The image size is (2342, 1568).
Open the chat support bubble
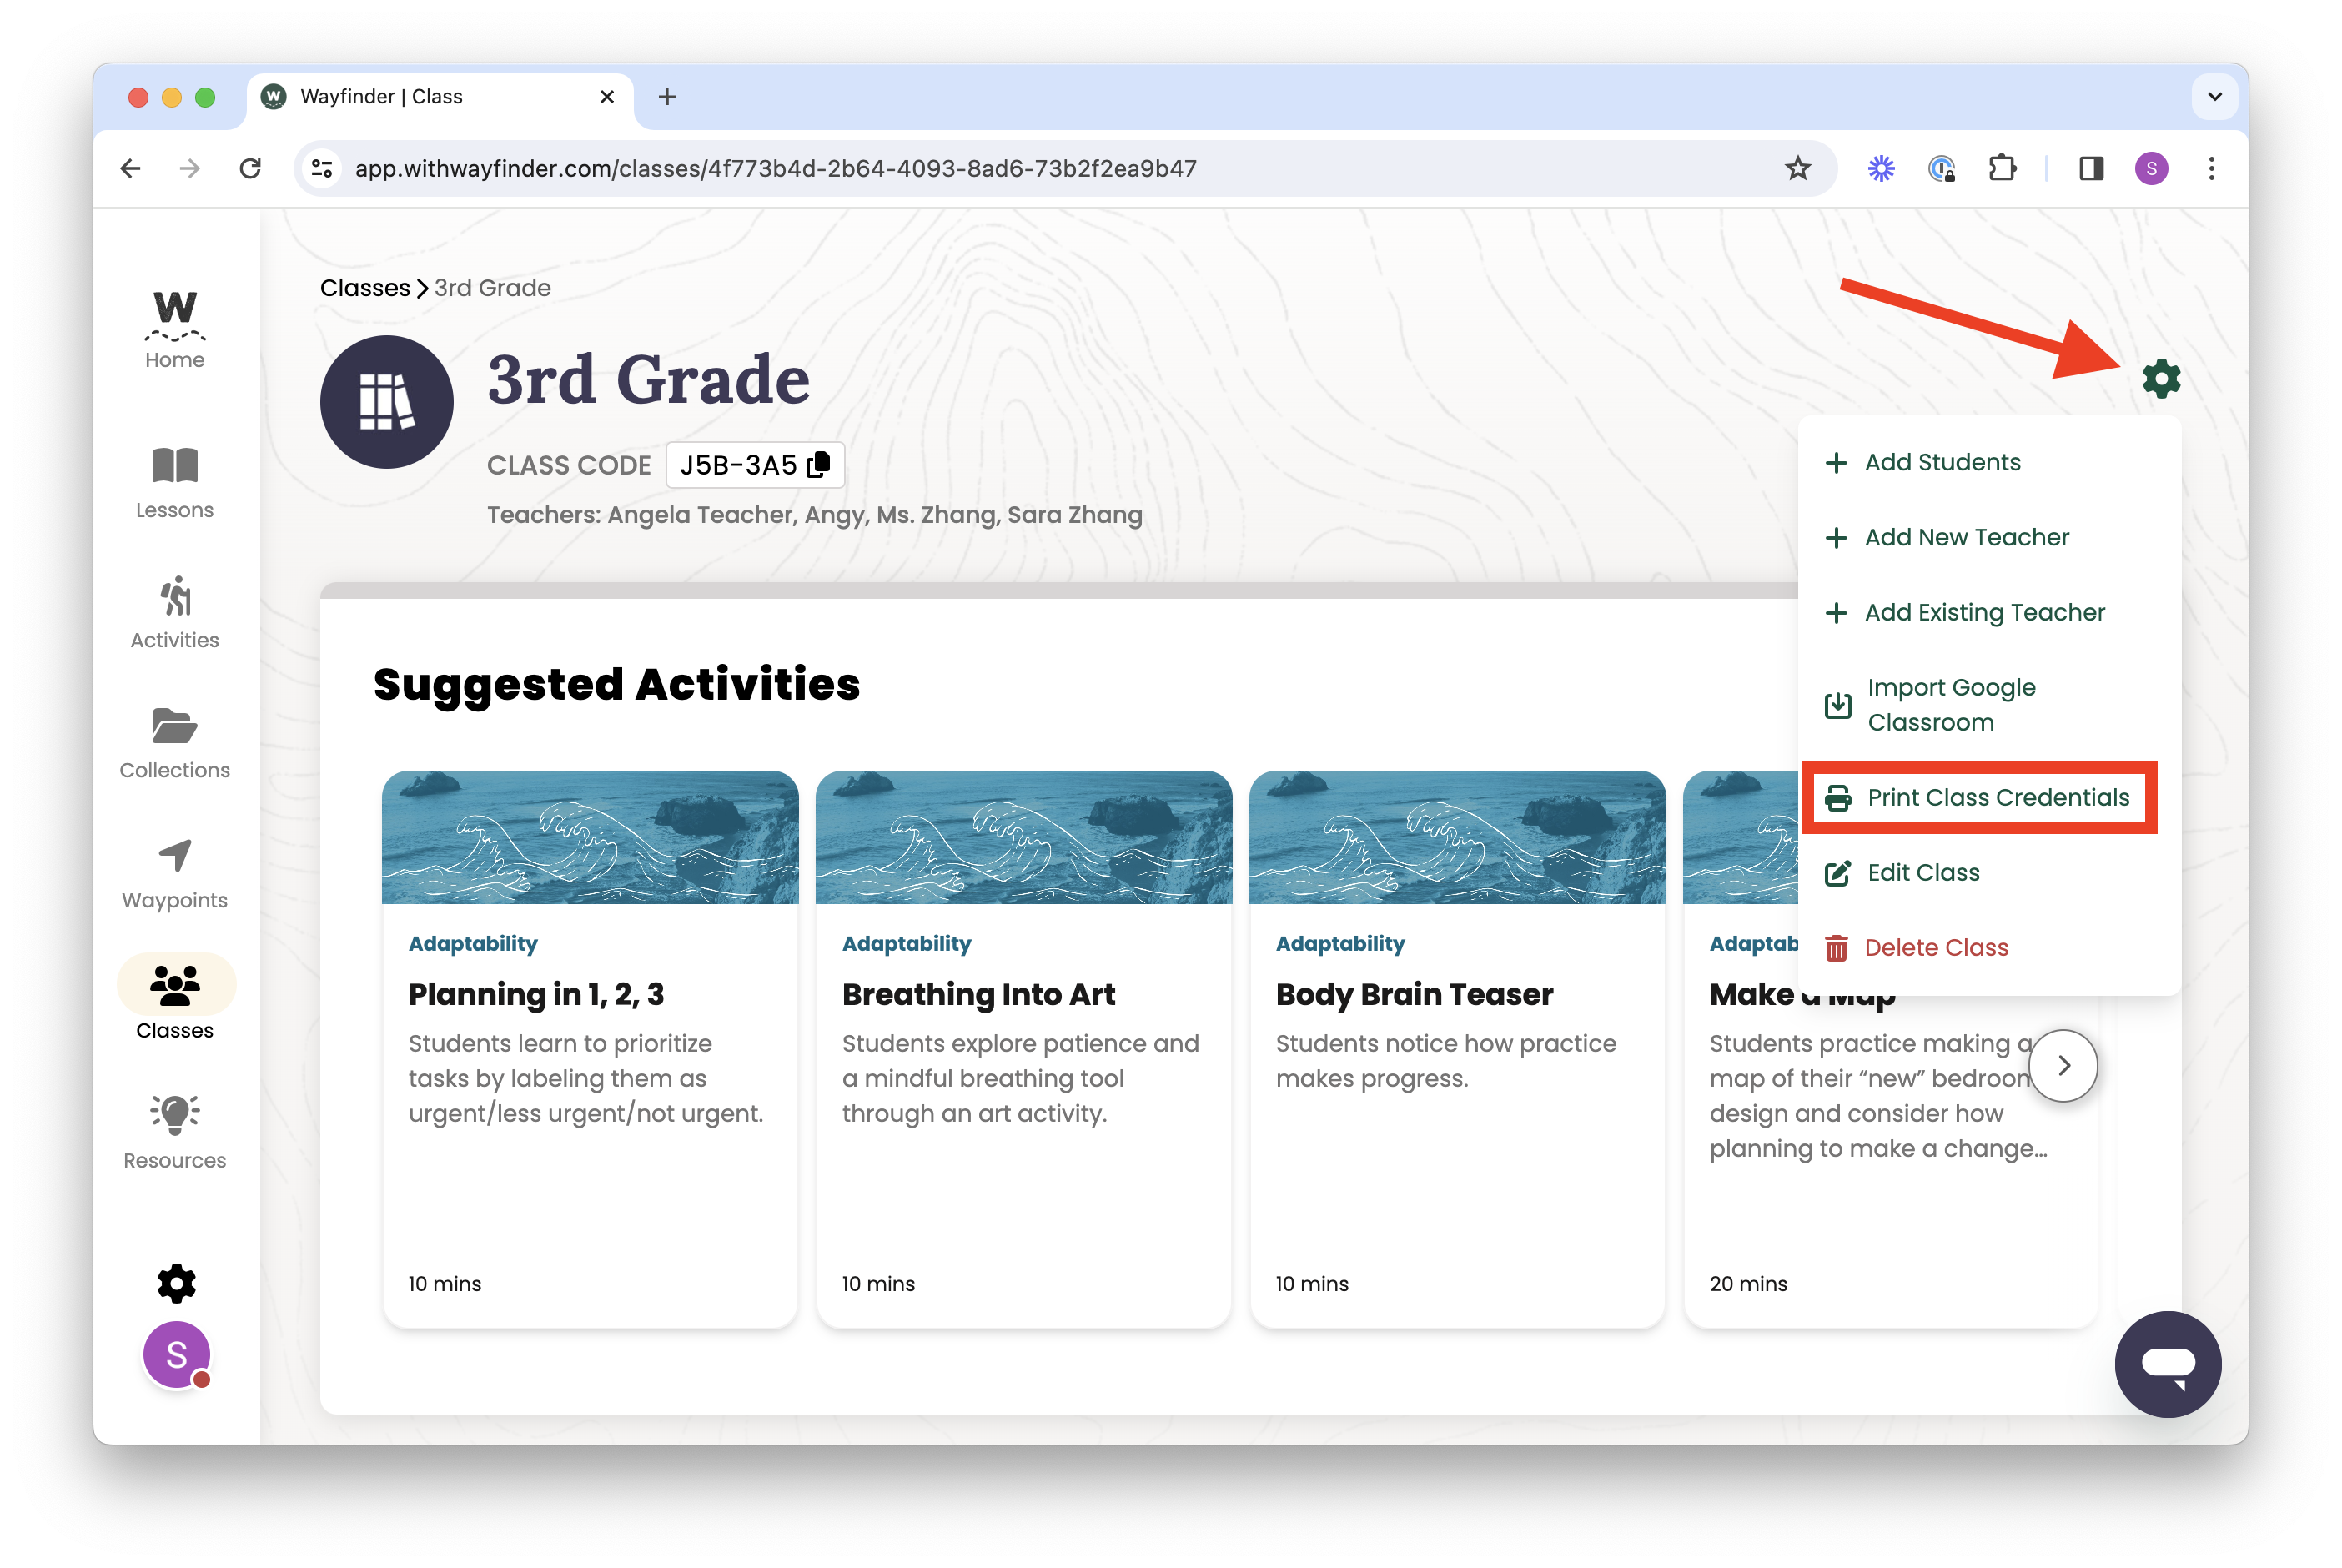(2167, 1364)
